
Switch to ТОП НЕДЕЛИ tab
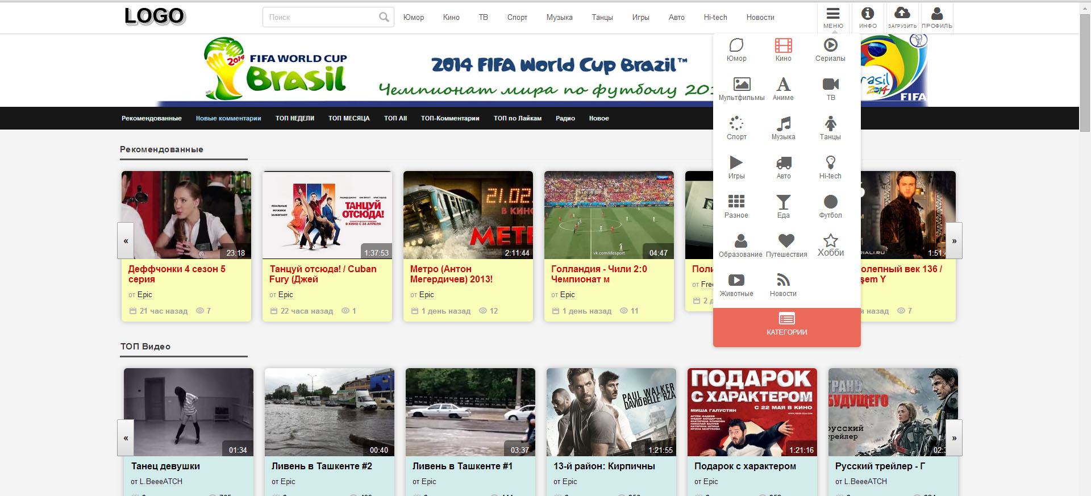point(295,118)
